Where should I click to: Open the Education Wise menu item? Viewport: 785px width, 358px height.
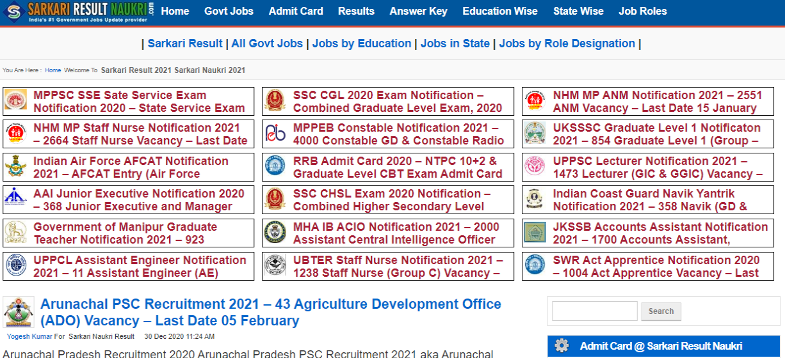click(x=500, y=11)
